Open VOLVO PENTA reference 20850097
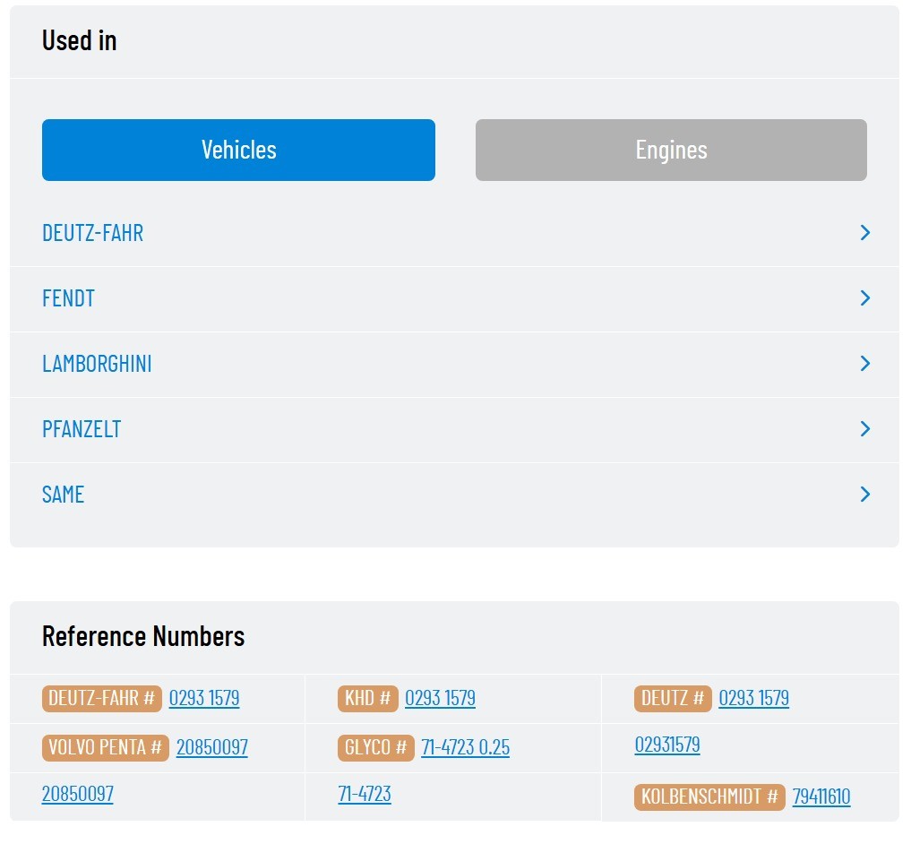Screen dimensions: 911x844 pos(212,747)
